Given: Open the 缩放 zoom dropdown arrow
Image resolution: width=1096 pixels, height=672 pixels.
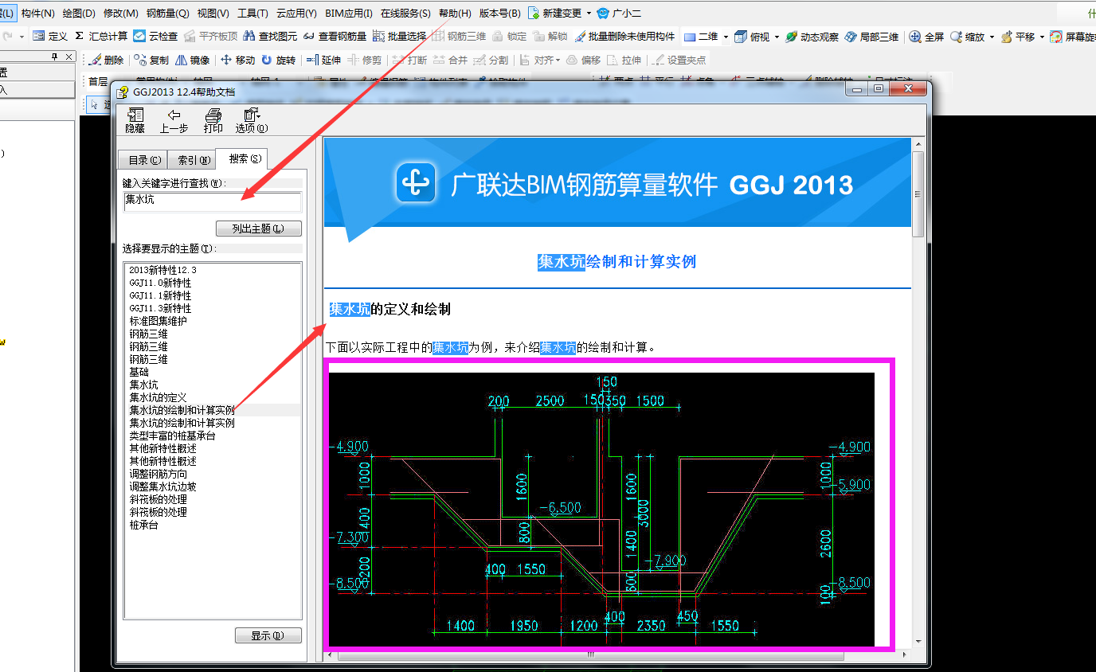Looking at the screenshot, I should [x=992, y=37].
